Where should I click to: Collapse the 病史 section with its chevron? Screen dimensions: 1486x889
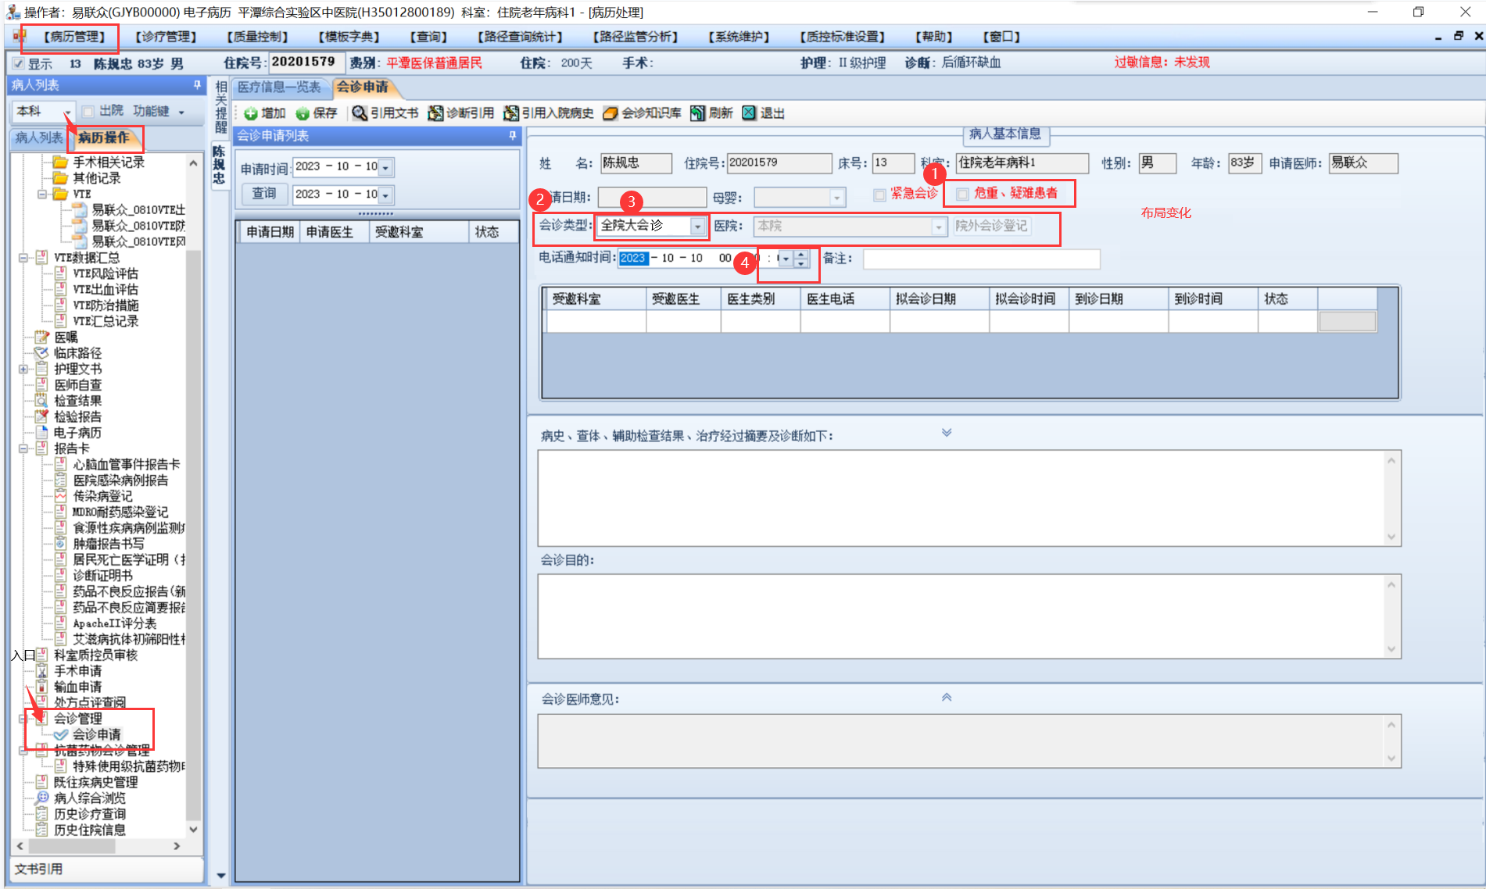click(947, 432)
